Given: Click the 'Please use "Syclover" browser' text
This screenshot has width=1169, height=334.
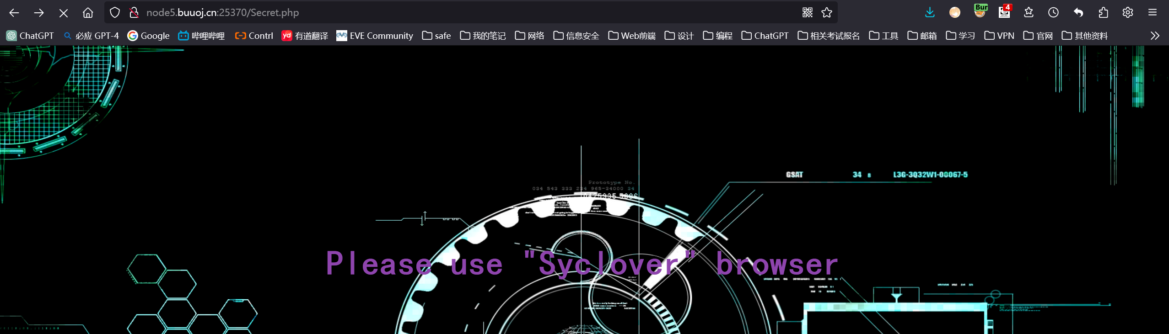Looking at the screenshot, I should pos(582,264).
